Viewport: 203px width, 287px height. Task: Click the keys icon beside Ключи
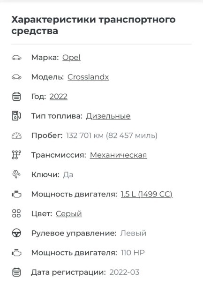16,174
